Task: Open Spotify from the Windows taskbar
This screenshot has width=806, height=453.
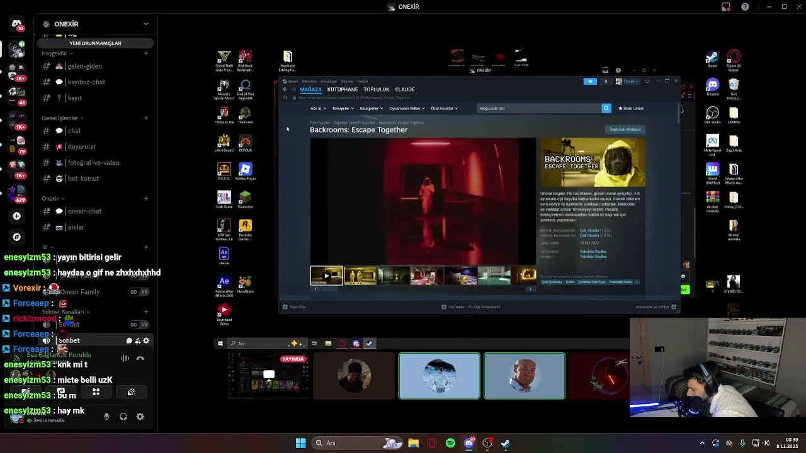Action: tap(450, 443)
